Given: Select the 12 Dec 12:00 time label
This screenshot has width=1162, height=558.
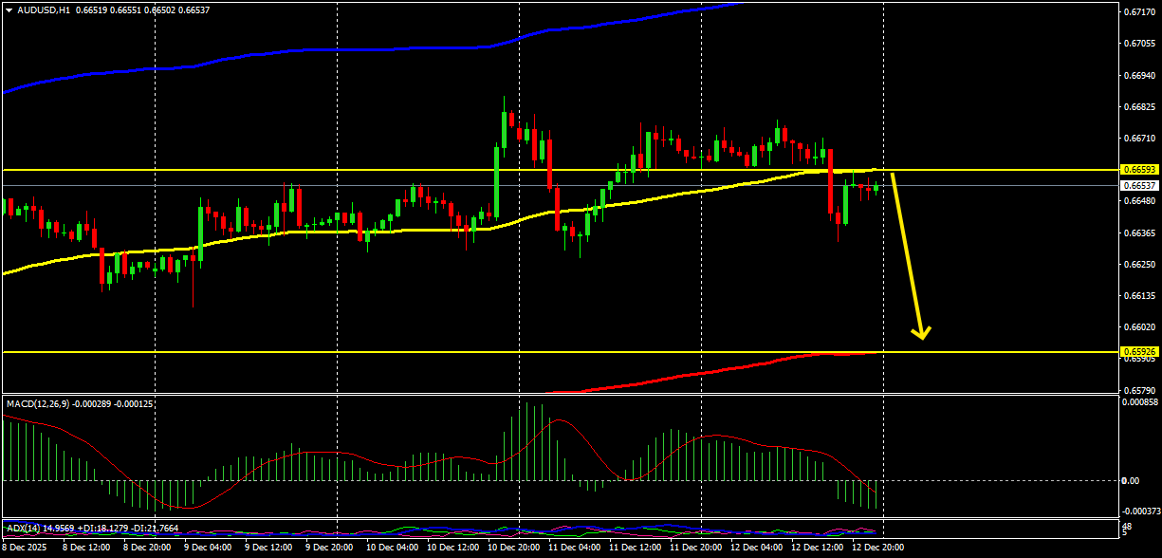Looking at the screenshot, I should tap(817, 548).
